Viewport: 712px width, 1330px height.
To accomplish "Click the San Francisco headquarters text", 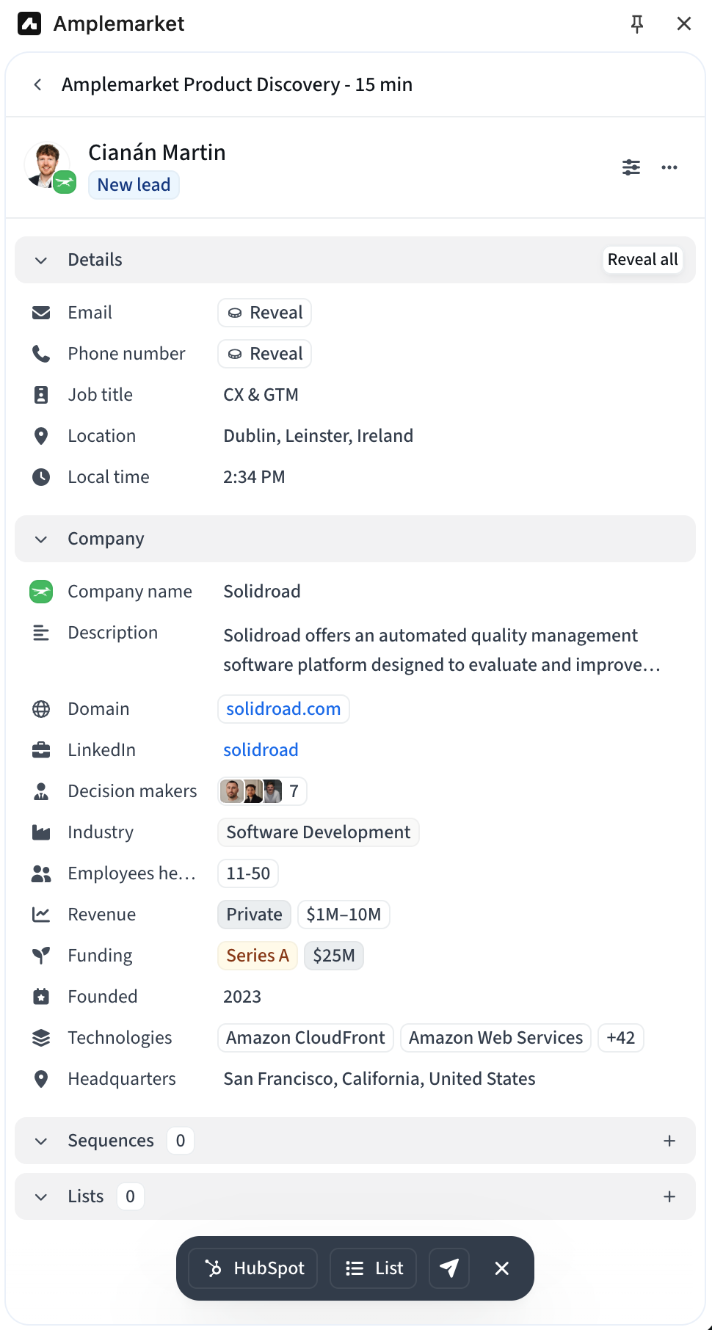I will (x=379, y=1079).
